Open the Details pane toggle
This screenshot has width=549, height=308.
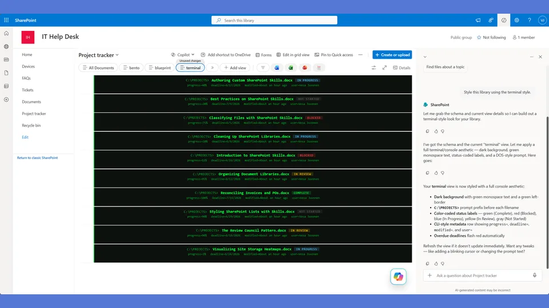click(401, 68)
